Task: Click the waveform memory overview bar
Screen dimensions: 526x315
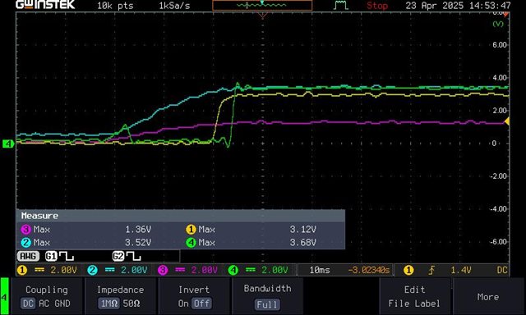Action: tap(262, 6)
